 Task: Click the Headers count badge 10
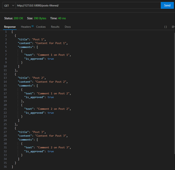pyautogui.click(x=33, y=26)
